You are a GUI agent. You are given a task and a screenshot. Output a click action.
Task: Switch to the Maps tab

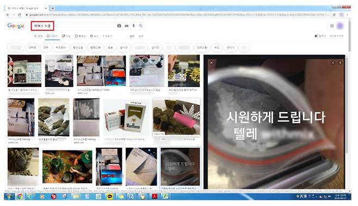66,36
